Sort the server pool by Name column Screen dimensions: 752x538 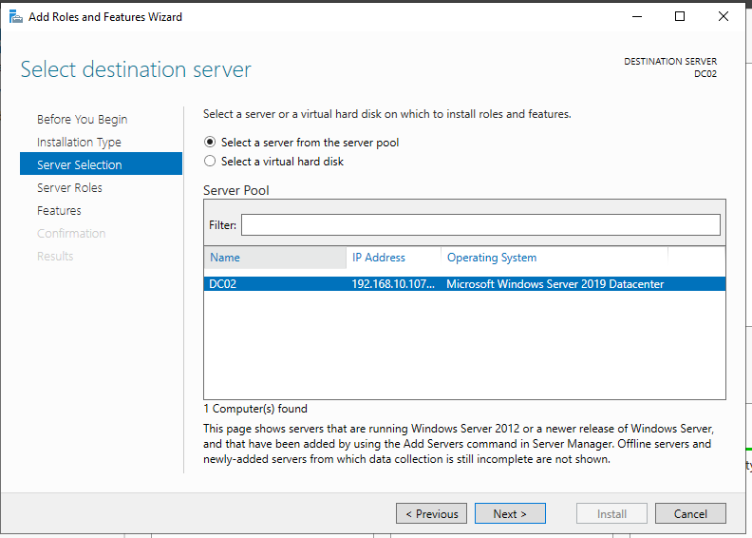point(274,258)
